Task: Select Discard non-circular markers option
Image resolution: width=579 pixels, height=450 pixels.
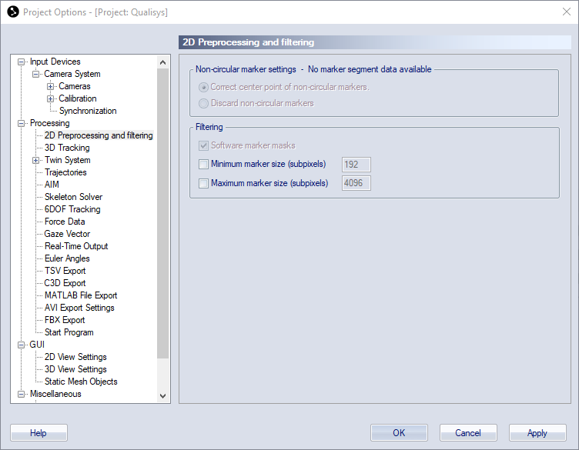Action: (x=204, y=103)
